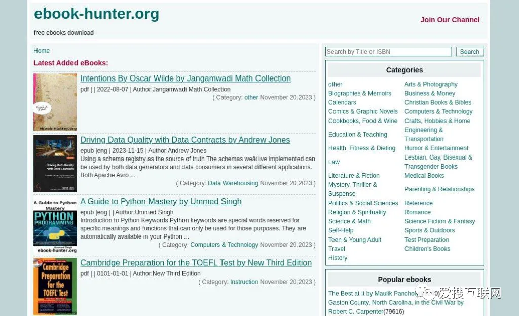519x316 pixels.
Task: Select Sports & Outdoors category
Action: click(x=430, y=230)
